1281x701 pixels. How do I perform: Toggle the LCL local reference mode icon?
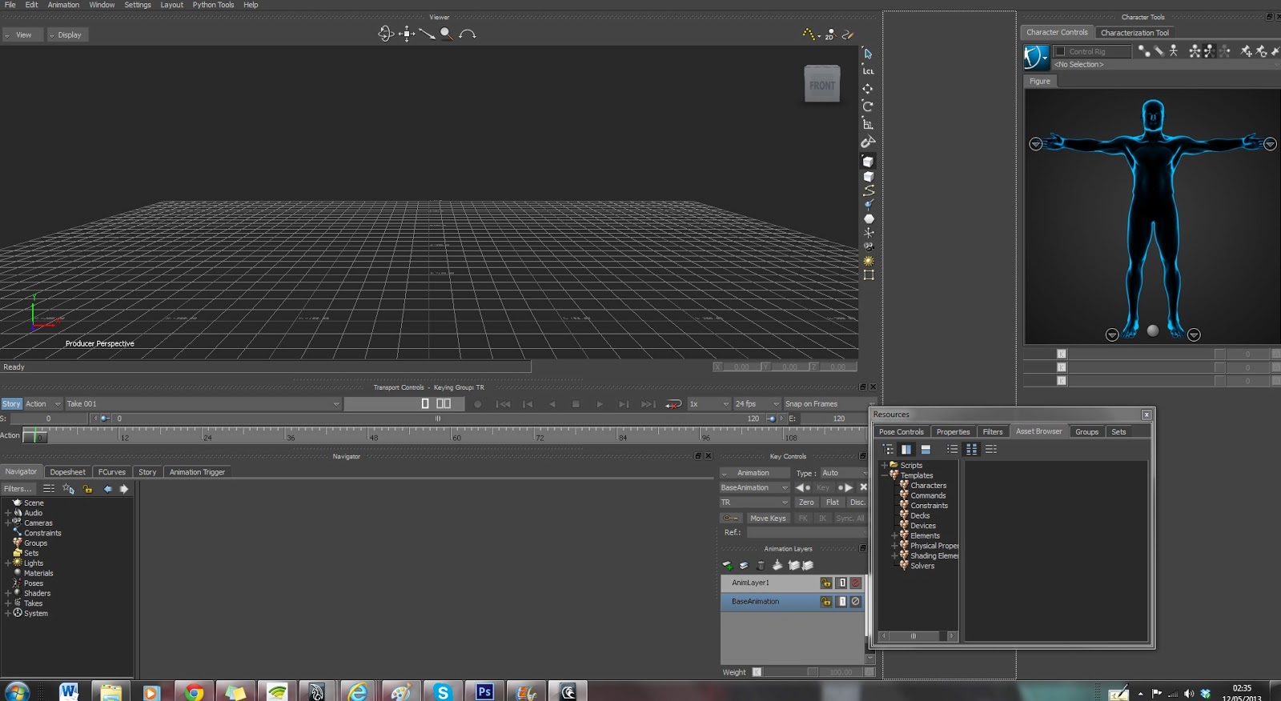pos(868,71)
